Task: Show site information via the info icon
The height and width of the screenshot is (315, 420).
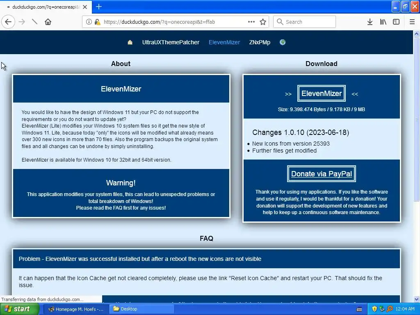Action: coord(89,22)
